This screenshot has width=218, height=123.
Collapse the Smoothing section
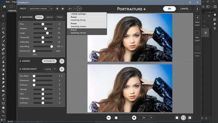[x=20, y=17]
